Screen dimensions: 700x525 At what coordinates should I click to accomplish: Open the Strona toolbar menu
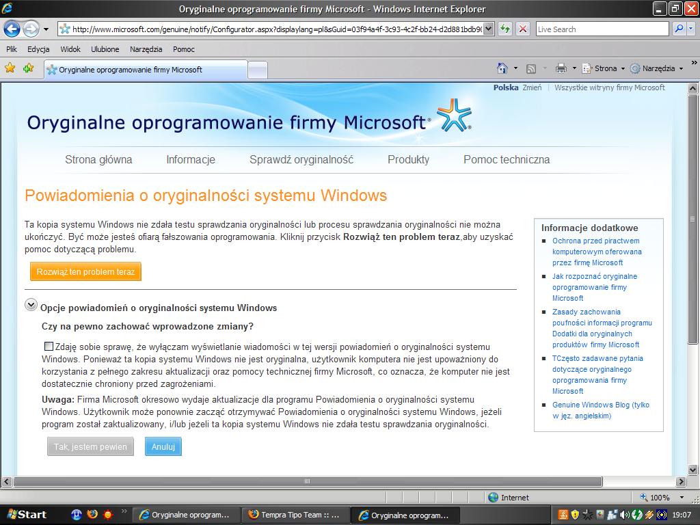pyautogui.click(x=603, y=68)
